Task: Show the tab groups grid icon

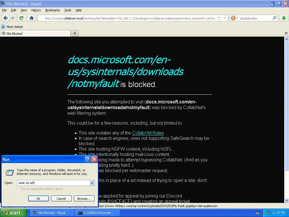Action: [286, 33]
